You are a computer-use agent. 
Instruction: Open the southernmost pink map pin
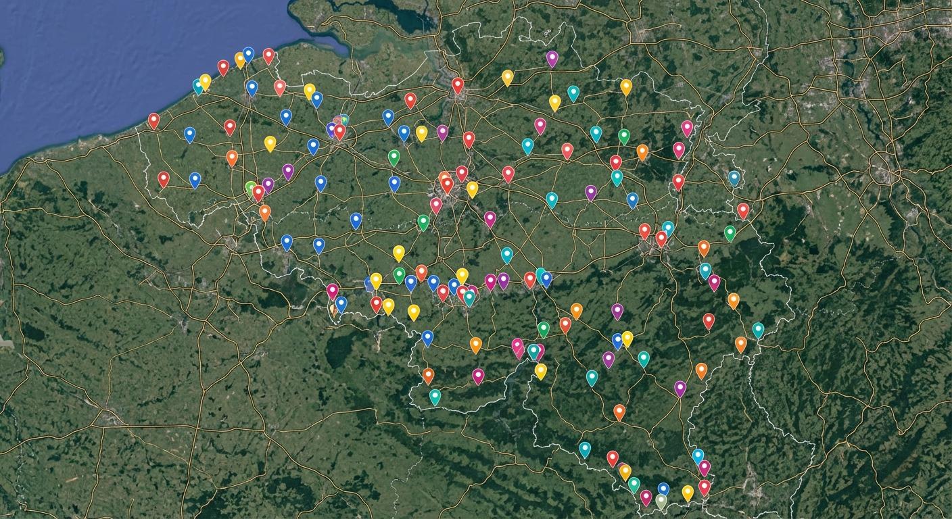pos(646,497)
